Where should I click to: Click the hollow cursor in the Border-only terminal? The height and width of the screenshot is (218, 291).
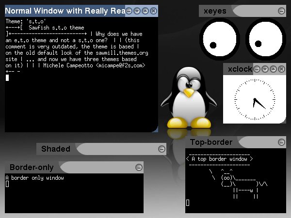point(7,184)
